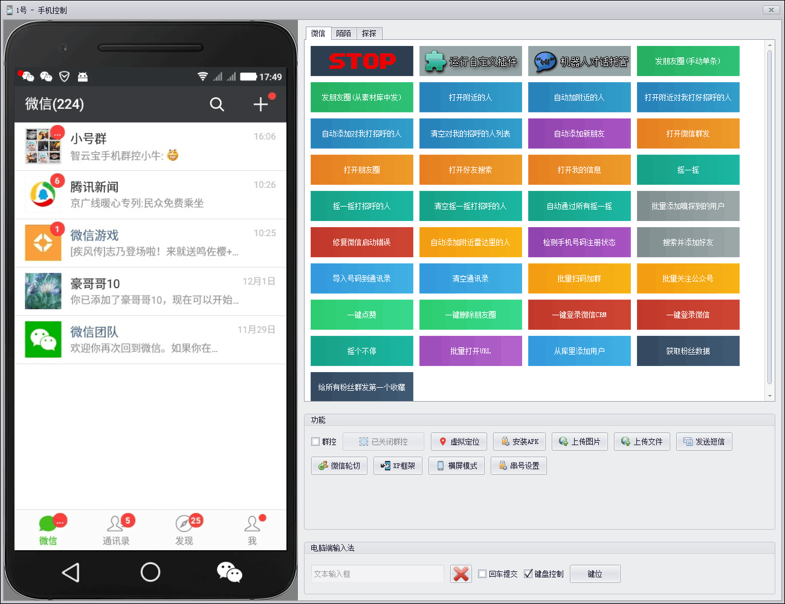This screenshot has width=785, height=604.
Task: Click the 修复微信启动错误 red button
Action: 362,242
